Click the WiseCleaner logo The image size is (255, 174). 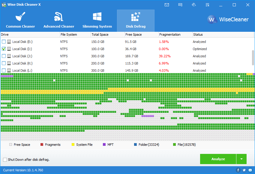228,19
